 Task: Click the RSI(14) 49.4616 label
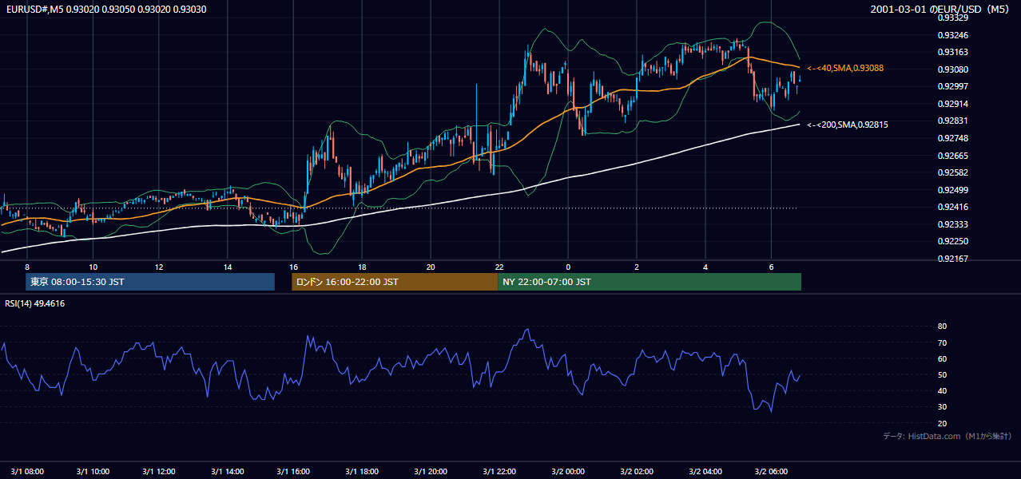[35, 303]
